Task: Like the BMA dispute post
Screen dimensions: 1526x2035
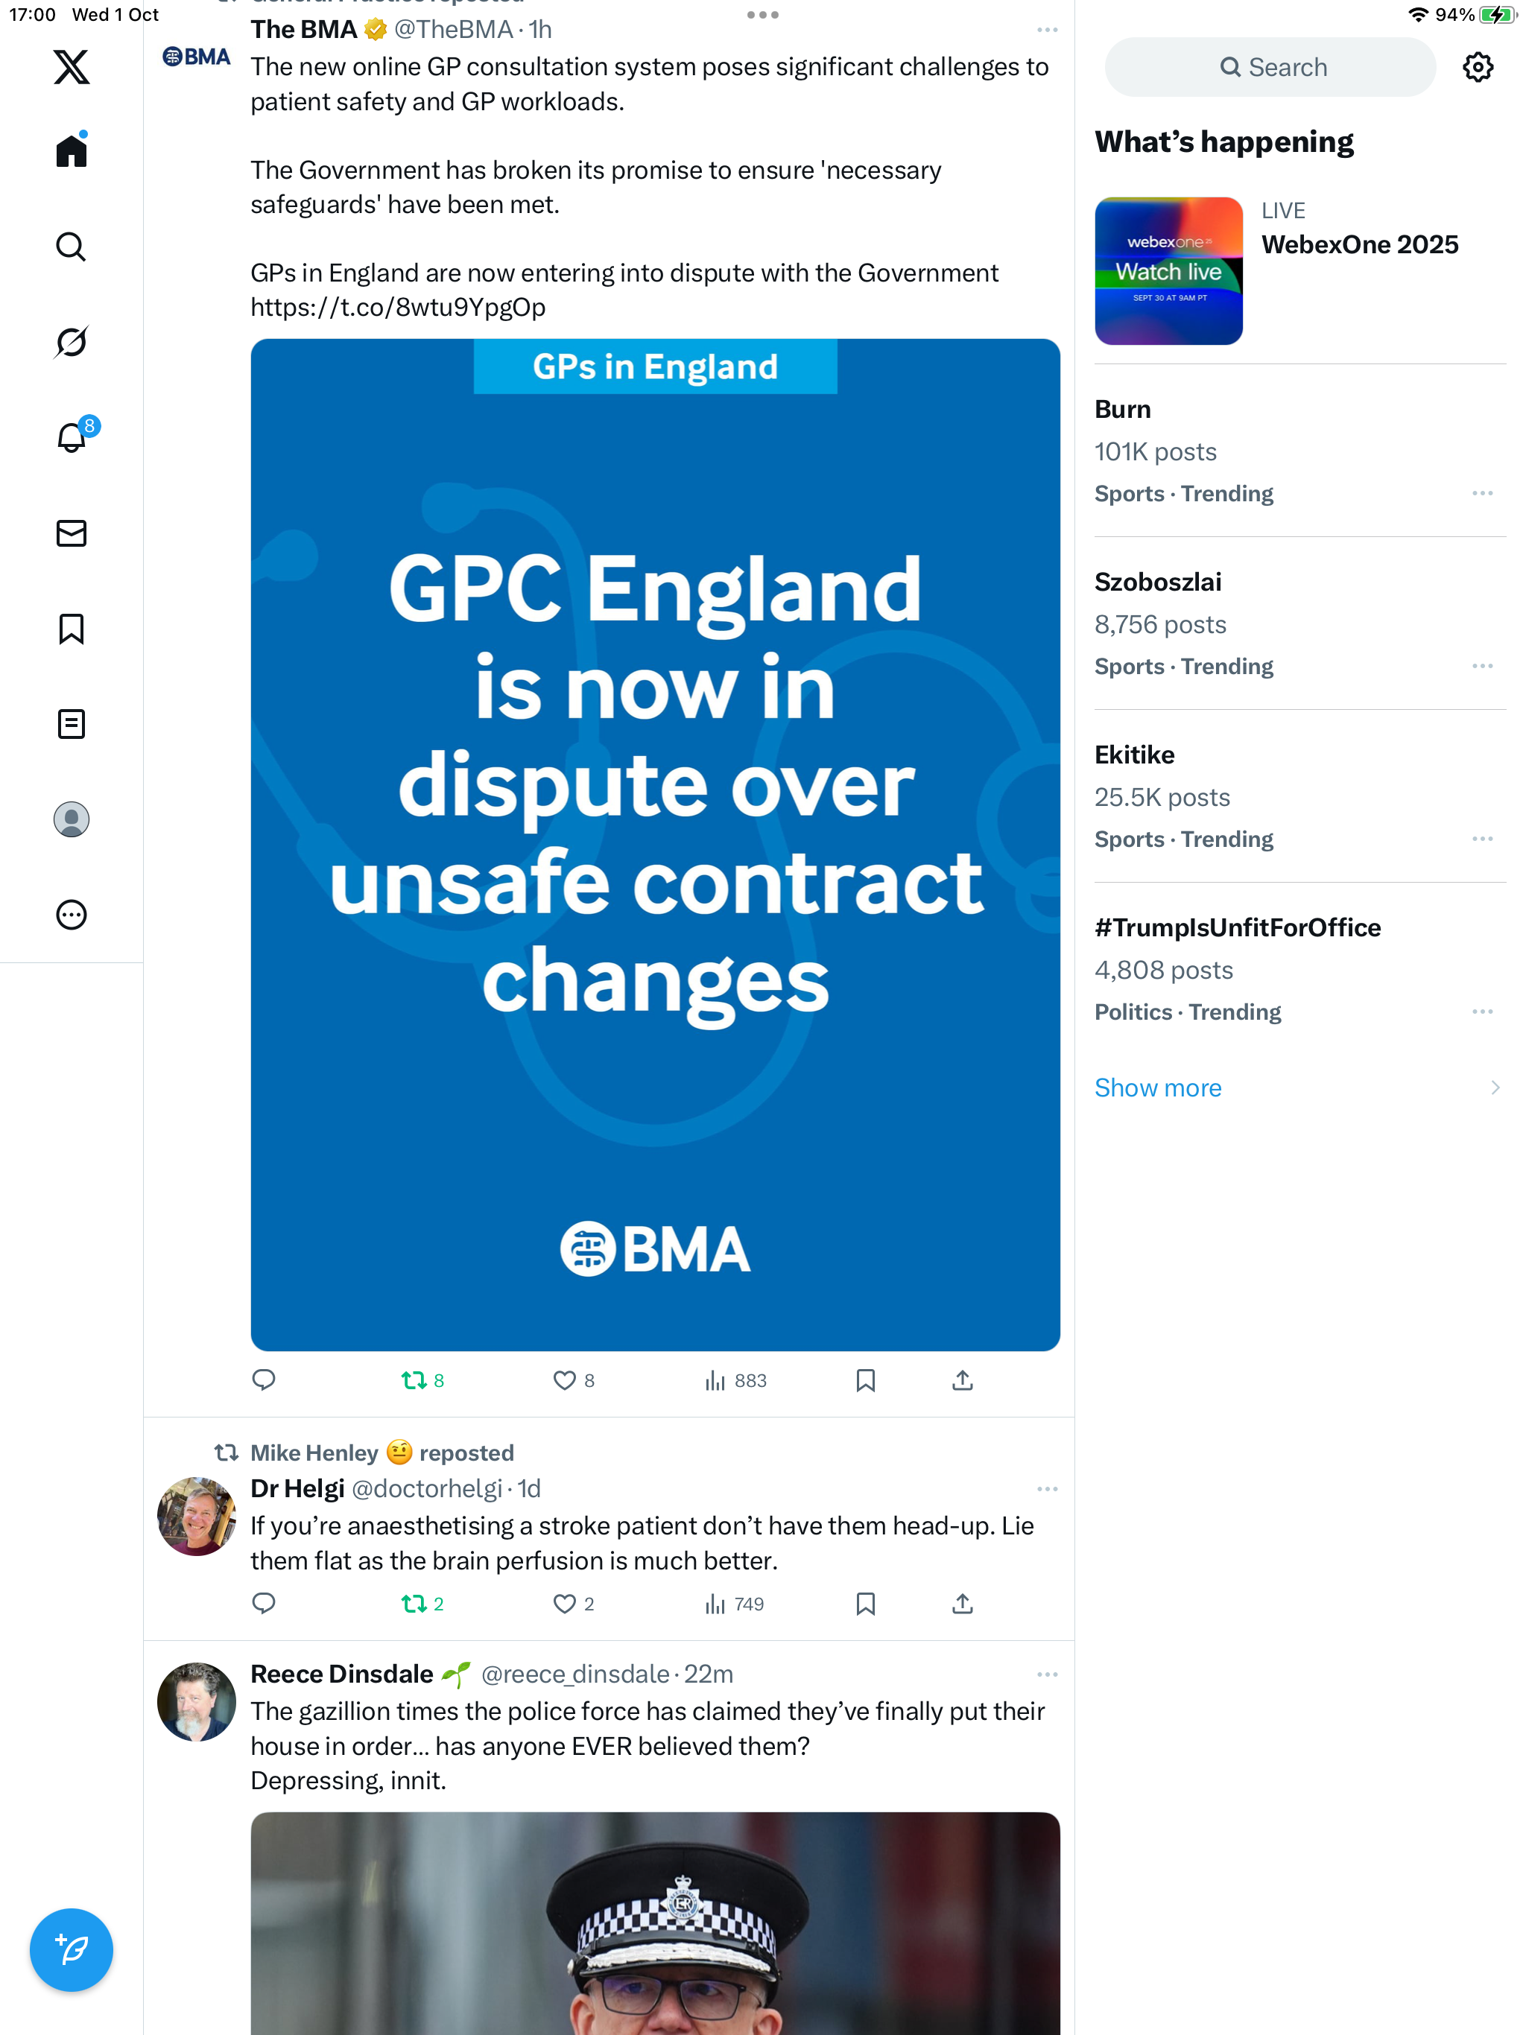Action: click(x=564, y=1380)
